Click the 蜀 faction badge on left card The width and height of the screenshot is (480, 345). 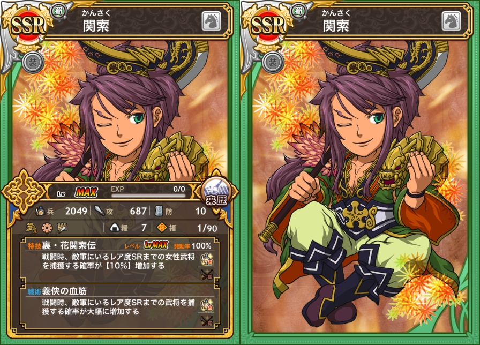tap(58, 11)
